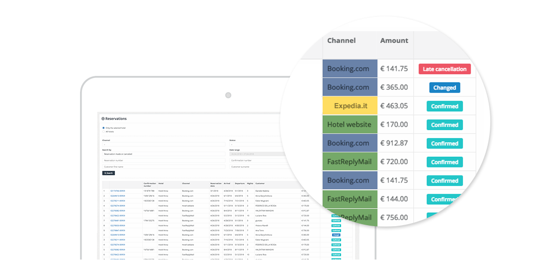Click the 'Reservation date' column header

pyautogui.click(x=216, y=185)
